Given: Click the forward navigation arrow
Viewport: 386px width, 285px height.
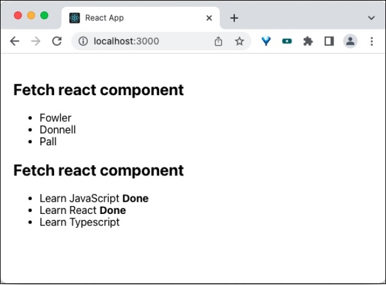Looking at the screenshot, I should (x=36, y=41).
